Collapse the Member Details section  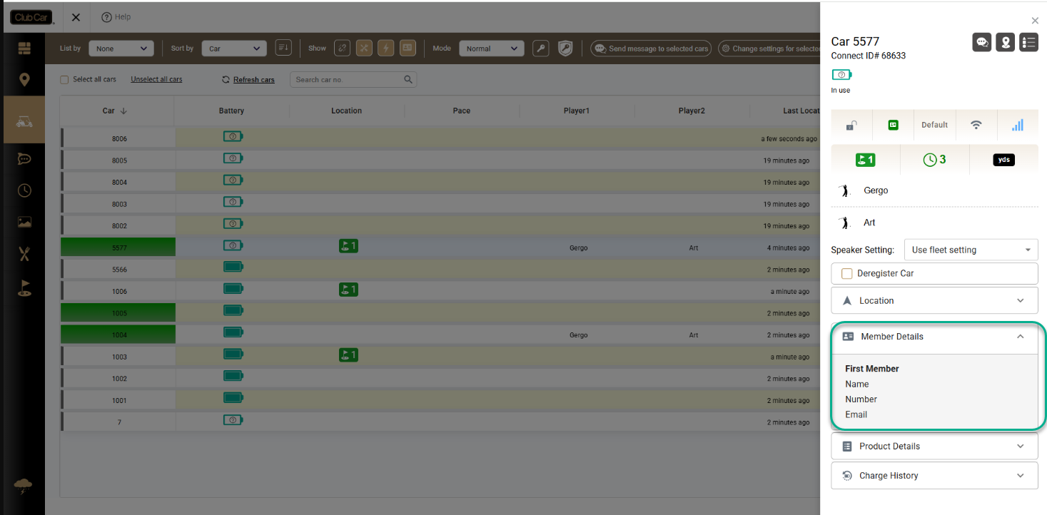pos(935,337)
